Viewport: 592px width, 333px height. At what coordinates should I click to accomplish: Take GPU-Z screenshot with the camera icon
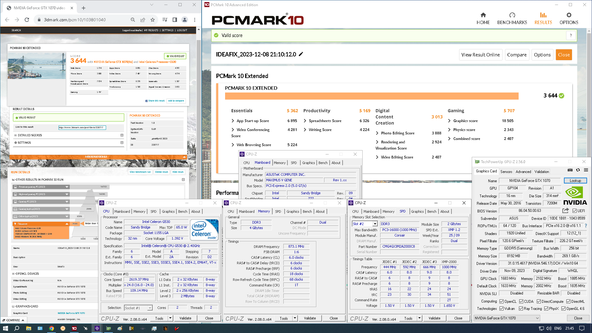click(570, 170)
